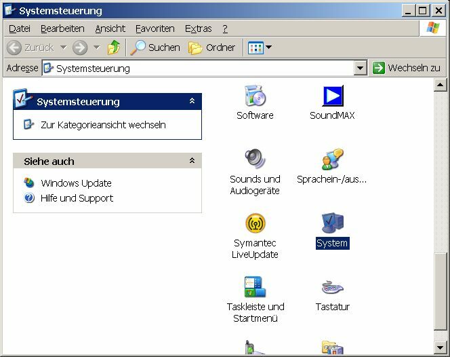Viewport: 450px width, 357px height.
Task: Click the Windows Update globe icon
Action: pos(29,183)
